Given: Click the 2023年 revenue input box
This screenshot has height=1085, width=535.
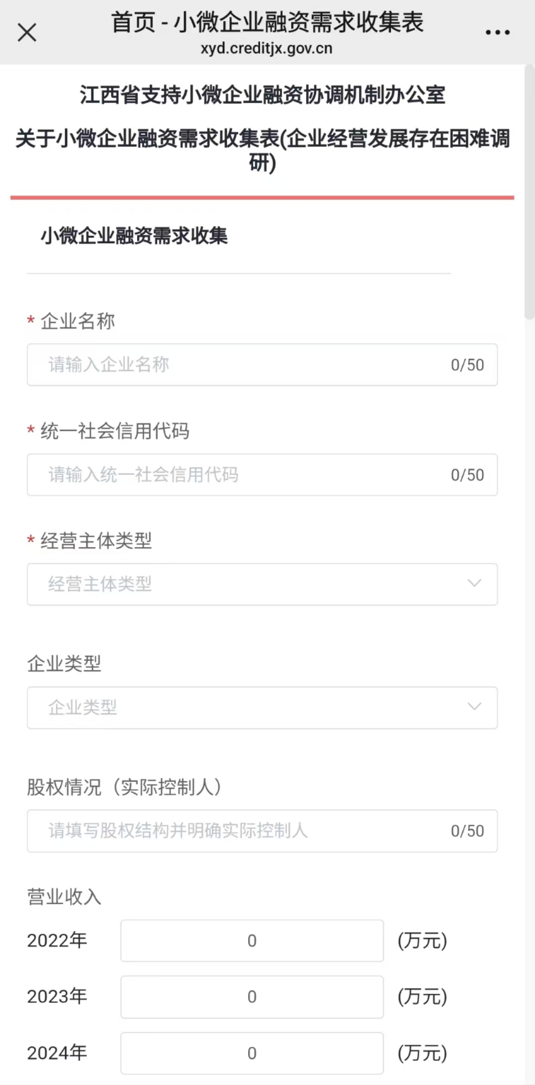Looking at the screenshot, I should [x=252, y=997].
